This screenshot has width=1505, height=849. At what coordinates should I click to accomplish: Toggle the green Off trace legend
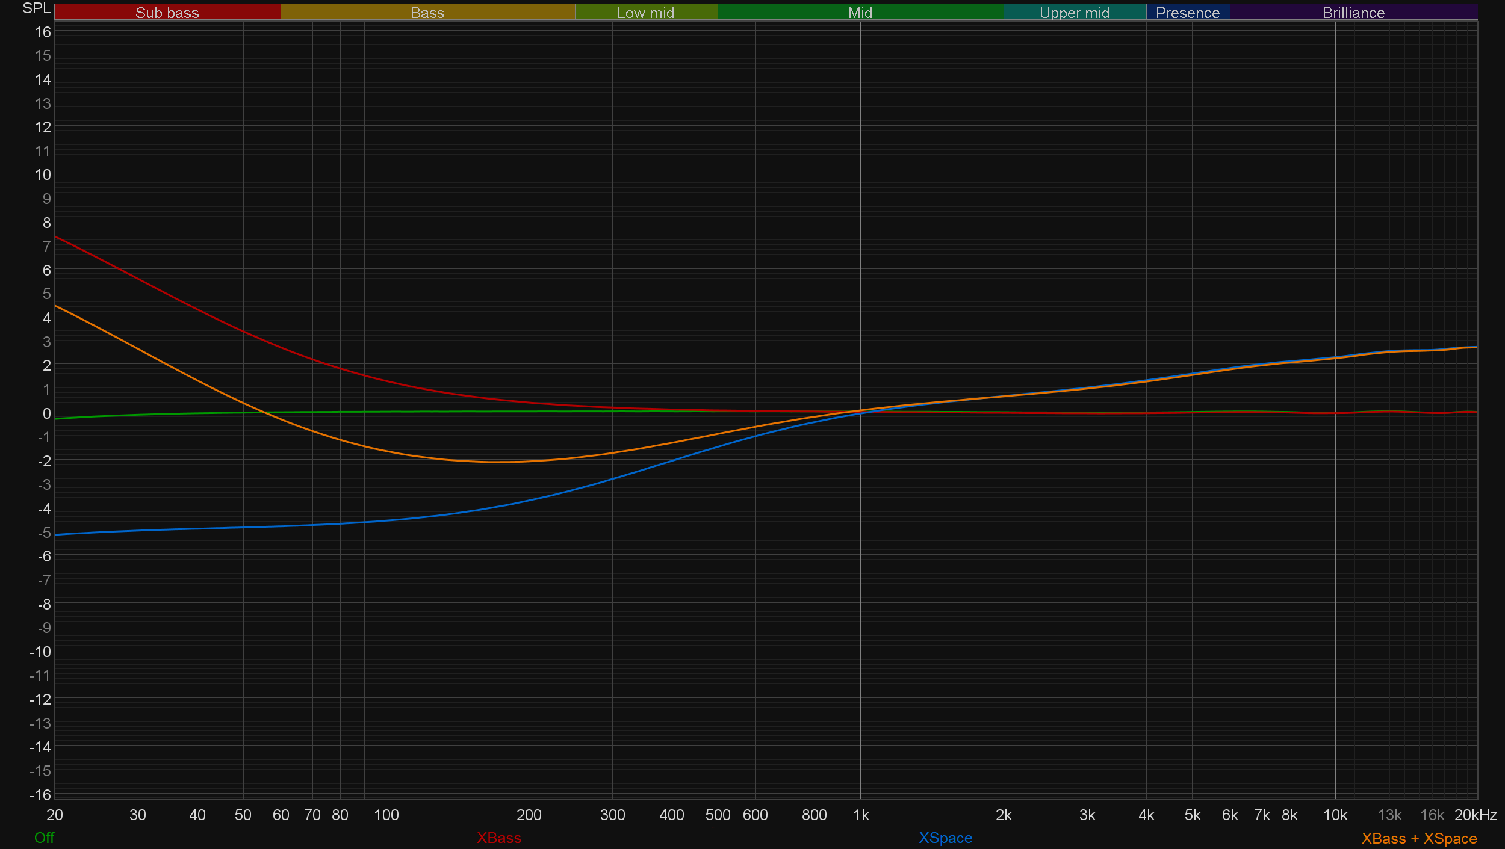pos(44,838)
